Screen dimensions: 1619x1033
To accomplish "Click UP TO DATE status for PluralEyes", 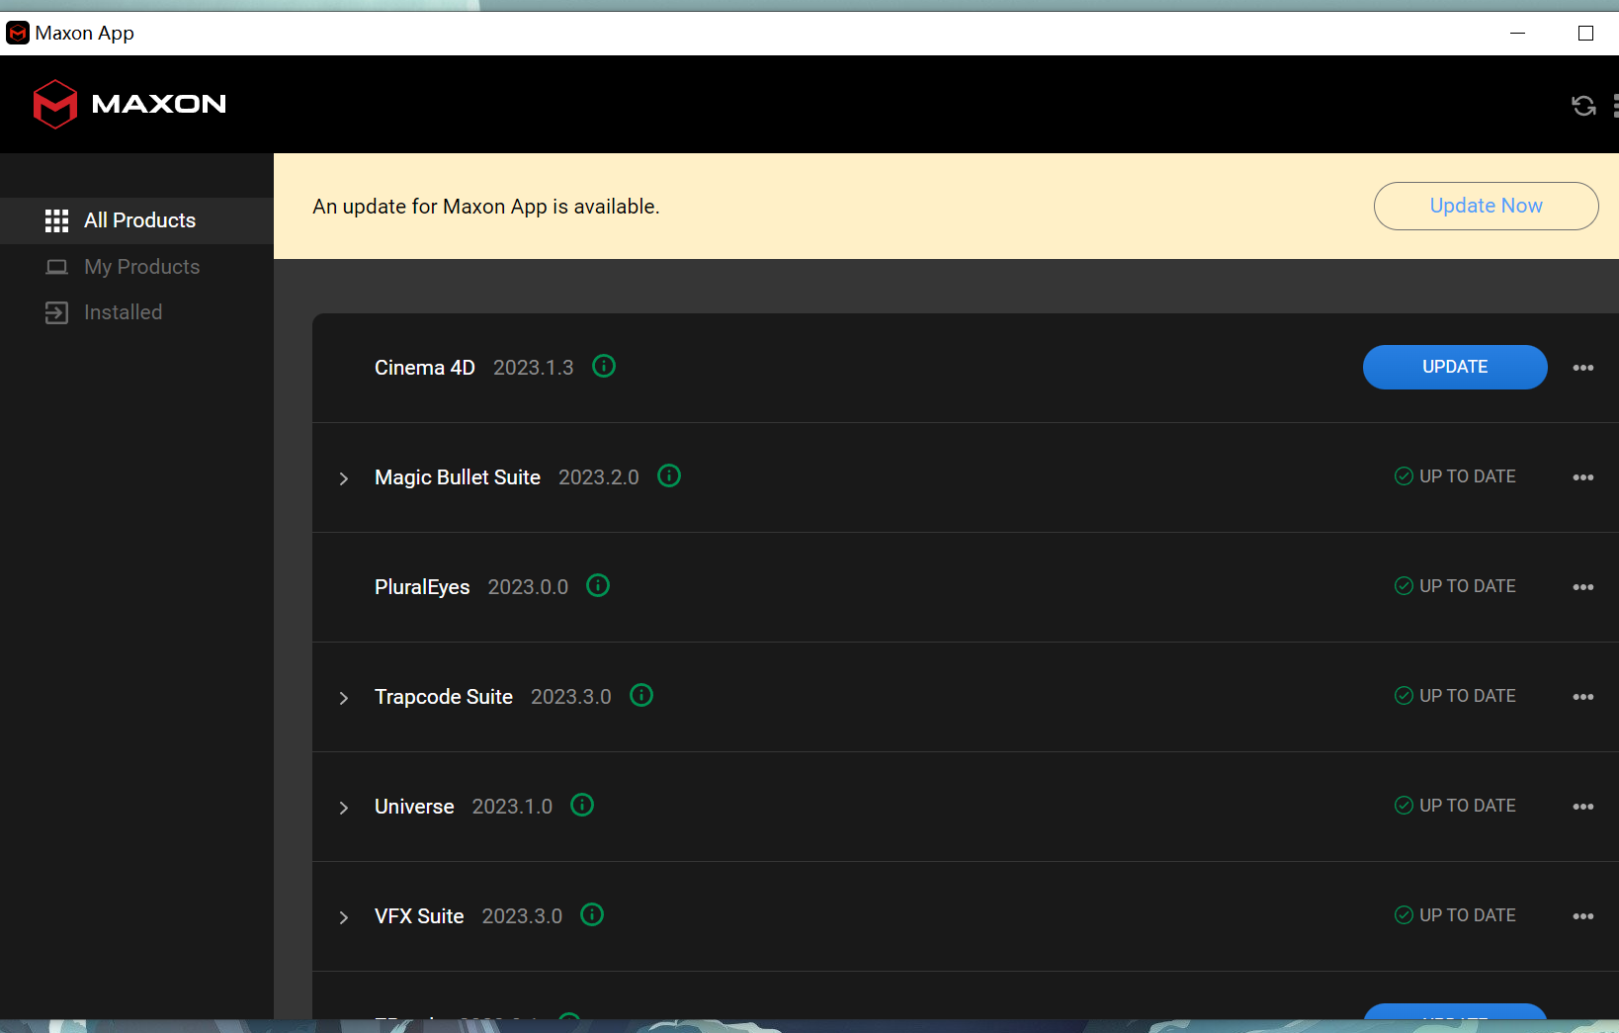I will pyautogui.click(x=1455, y=586).
